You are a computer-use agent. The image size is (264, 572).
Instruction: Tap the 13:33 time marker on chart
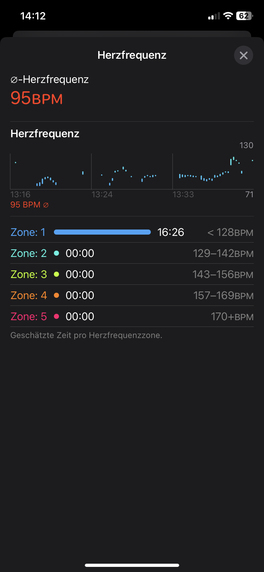[x=183, y=194]
